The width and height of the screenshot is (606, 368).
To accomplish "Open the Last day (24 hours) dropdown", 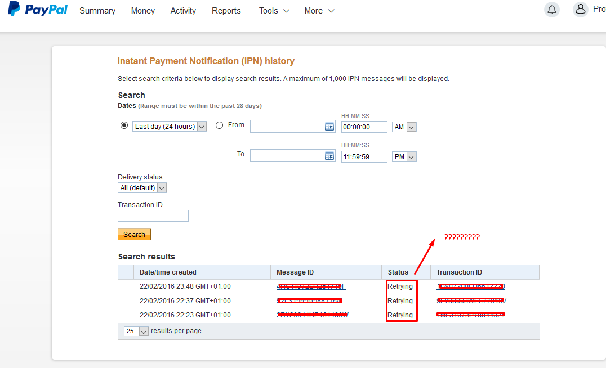I will 170,126.
